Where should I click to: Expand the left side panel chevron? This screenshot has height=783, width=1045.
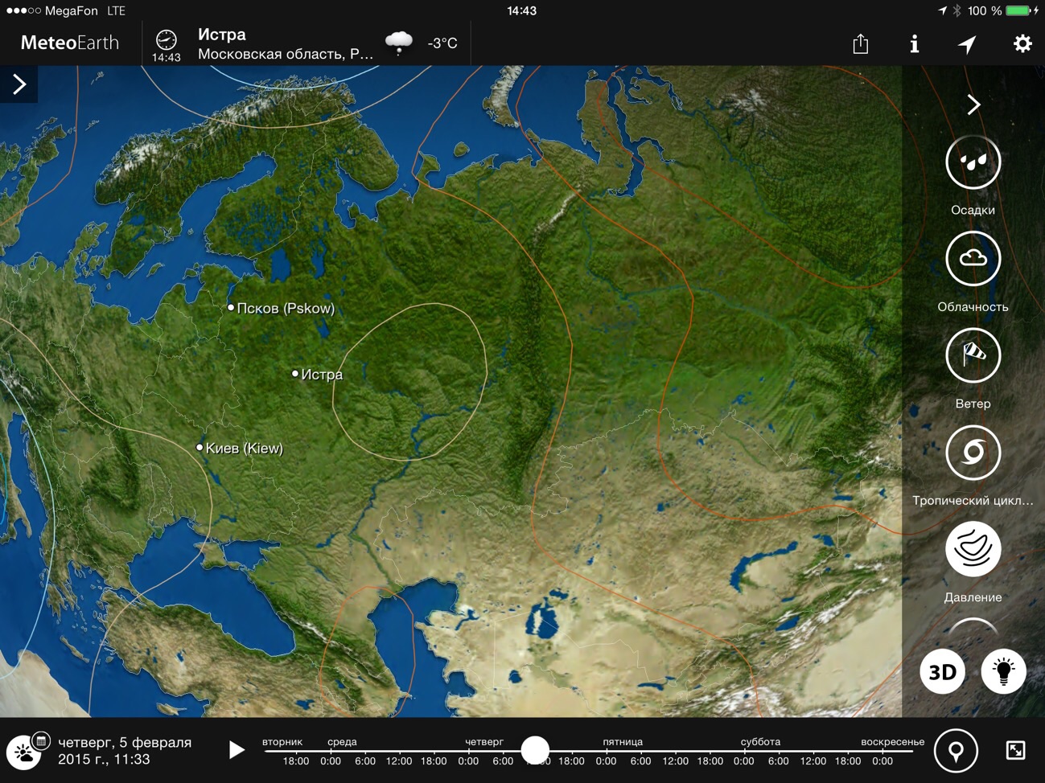[x=19, y=84]
